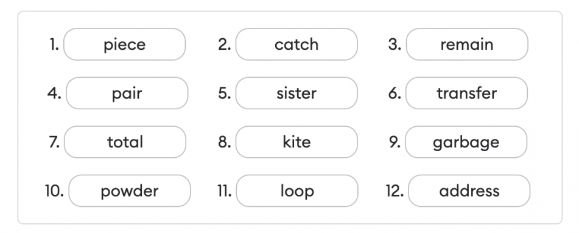Click the number 3 label
The image size is (579, 233).
tap(395, 44)
